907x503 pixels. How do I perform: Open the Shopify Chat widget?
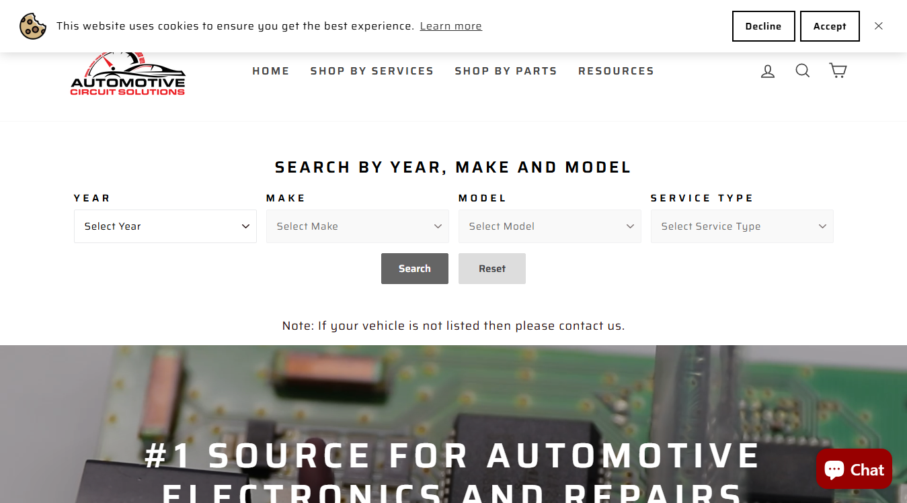(x=854, y=469)
